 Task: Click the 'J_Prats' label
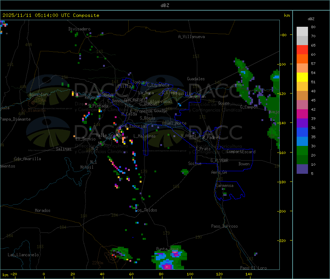[x=203, y=149]
